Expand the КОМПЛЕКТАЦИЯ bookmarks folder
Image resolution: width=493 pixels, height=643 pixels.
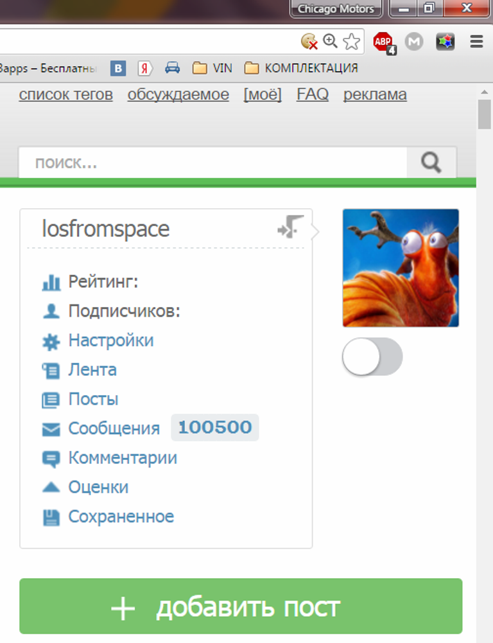(301, 68)
